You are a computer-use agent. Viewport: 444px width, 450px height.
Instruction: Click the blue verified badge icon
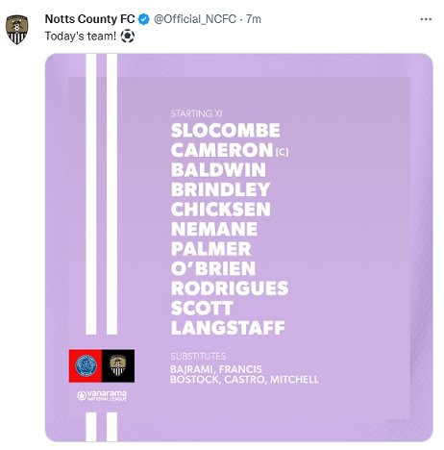coord(144,19)
